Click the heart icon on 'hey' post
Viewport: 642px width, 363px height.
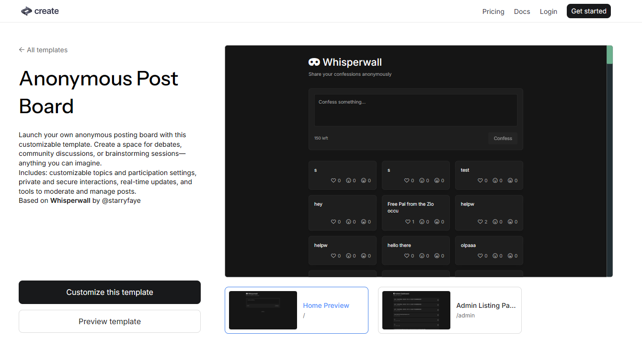click(x=334, y=222)
